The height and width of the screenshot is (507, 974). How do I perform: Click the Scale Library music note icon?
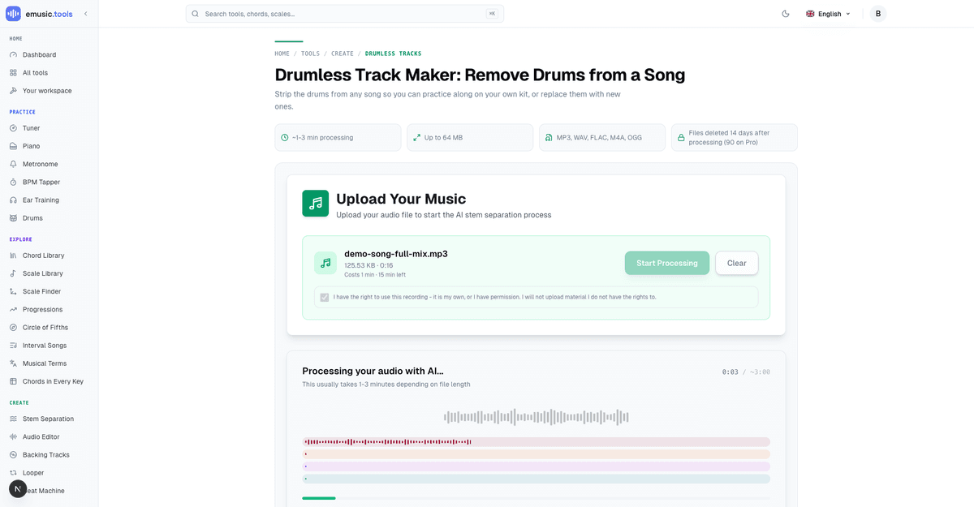coord(13,273)
